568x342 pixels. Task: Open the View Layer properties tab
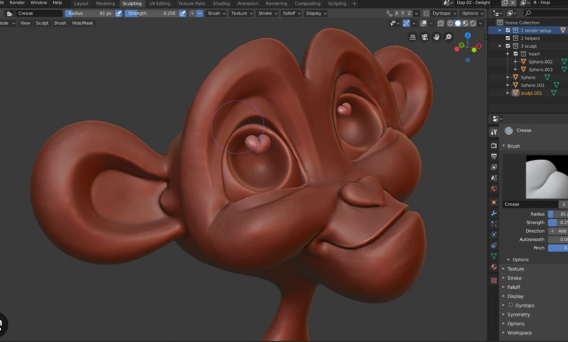(x=494, y=167)
